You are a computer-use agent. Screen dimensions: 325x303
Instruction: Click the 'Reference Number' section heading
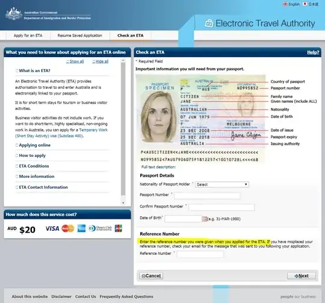point(159,234)
